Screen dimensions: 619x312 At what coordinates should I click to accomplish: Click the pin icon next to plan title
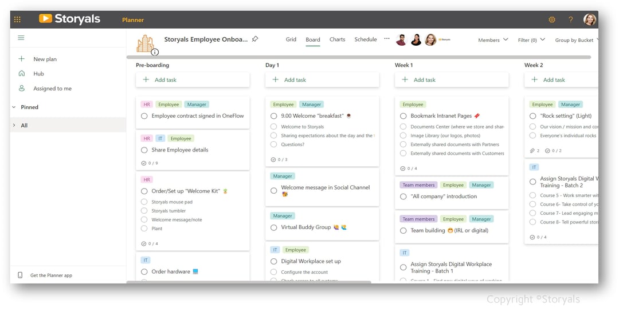pyautogui.click(x=255, y=39)
